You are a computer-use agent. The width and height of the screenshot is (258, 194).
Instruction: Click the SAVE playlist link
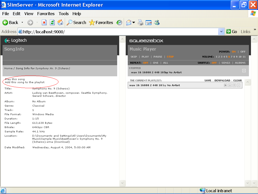[208, 81]
